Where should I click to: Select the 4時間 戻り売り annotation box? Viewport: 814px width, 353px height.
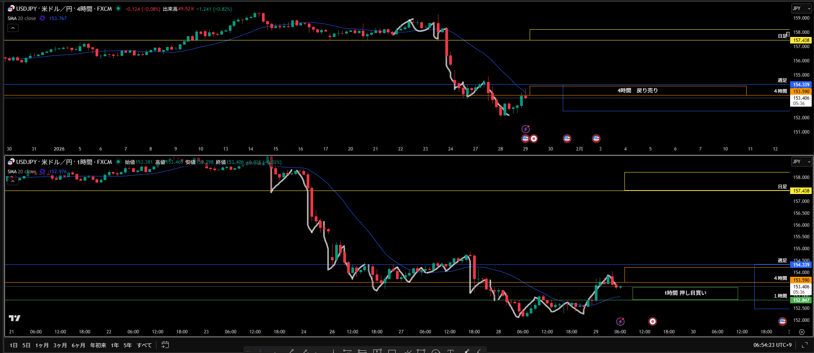tap(638, 90)
